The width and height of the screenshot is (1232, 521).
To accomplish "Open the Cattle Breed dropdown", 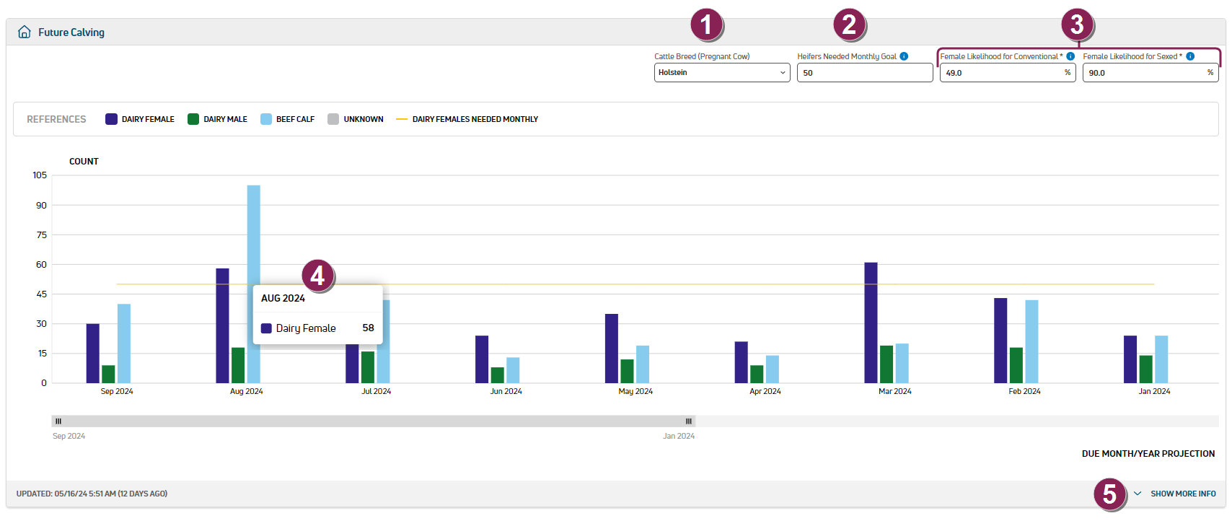I will (x=721, y=73).
